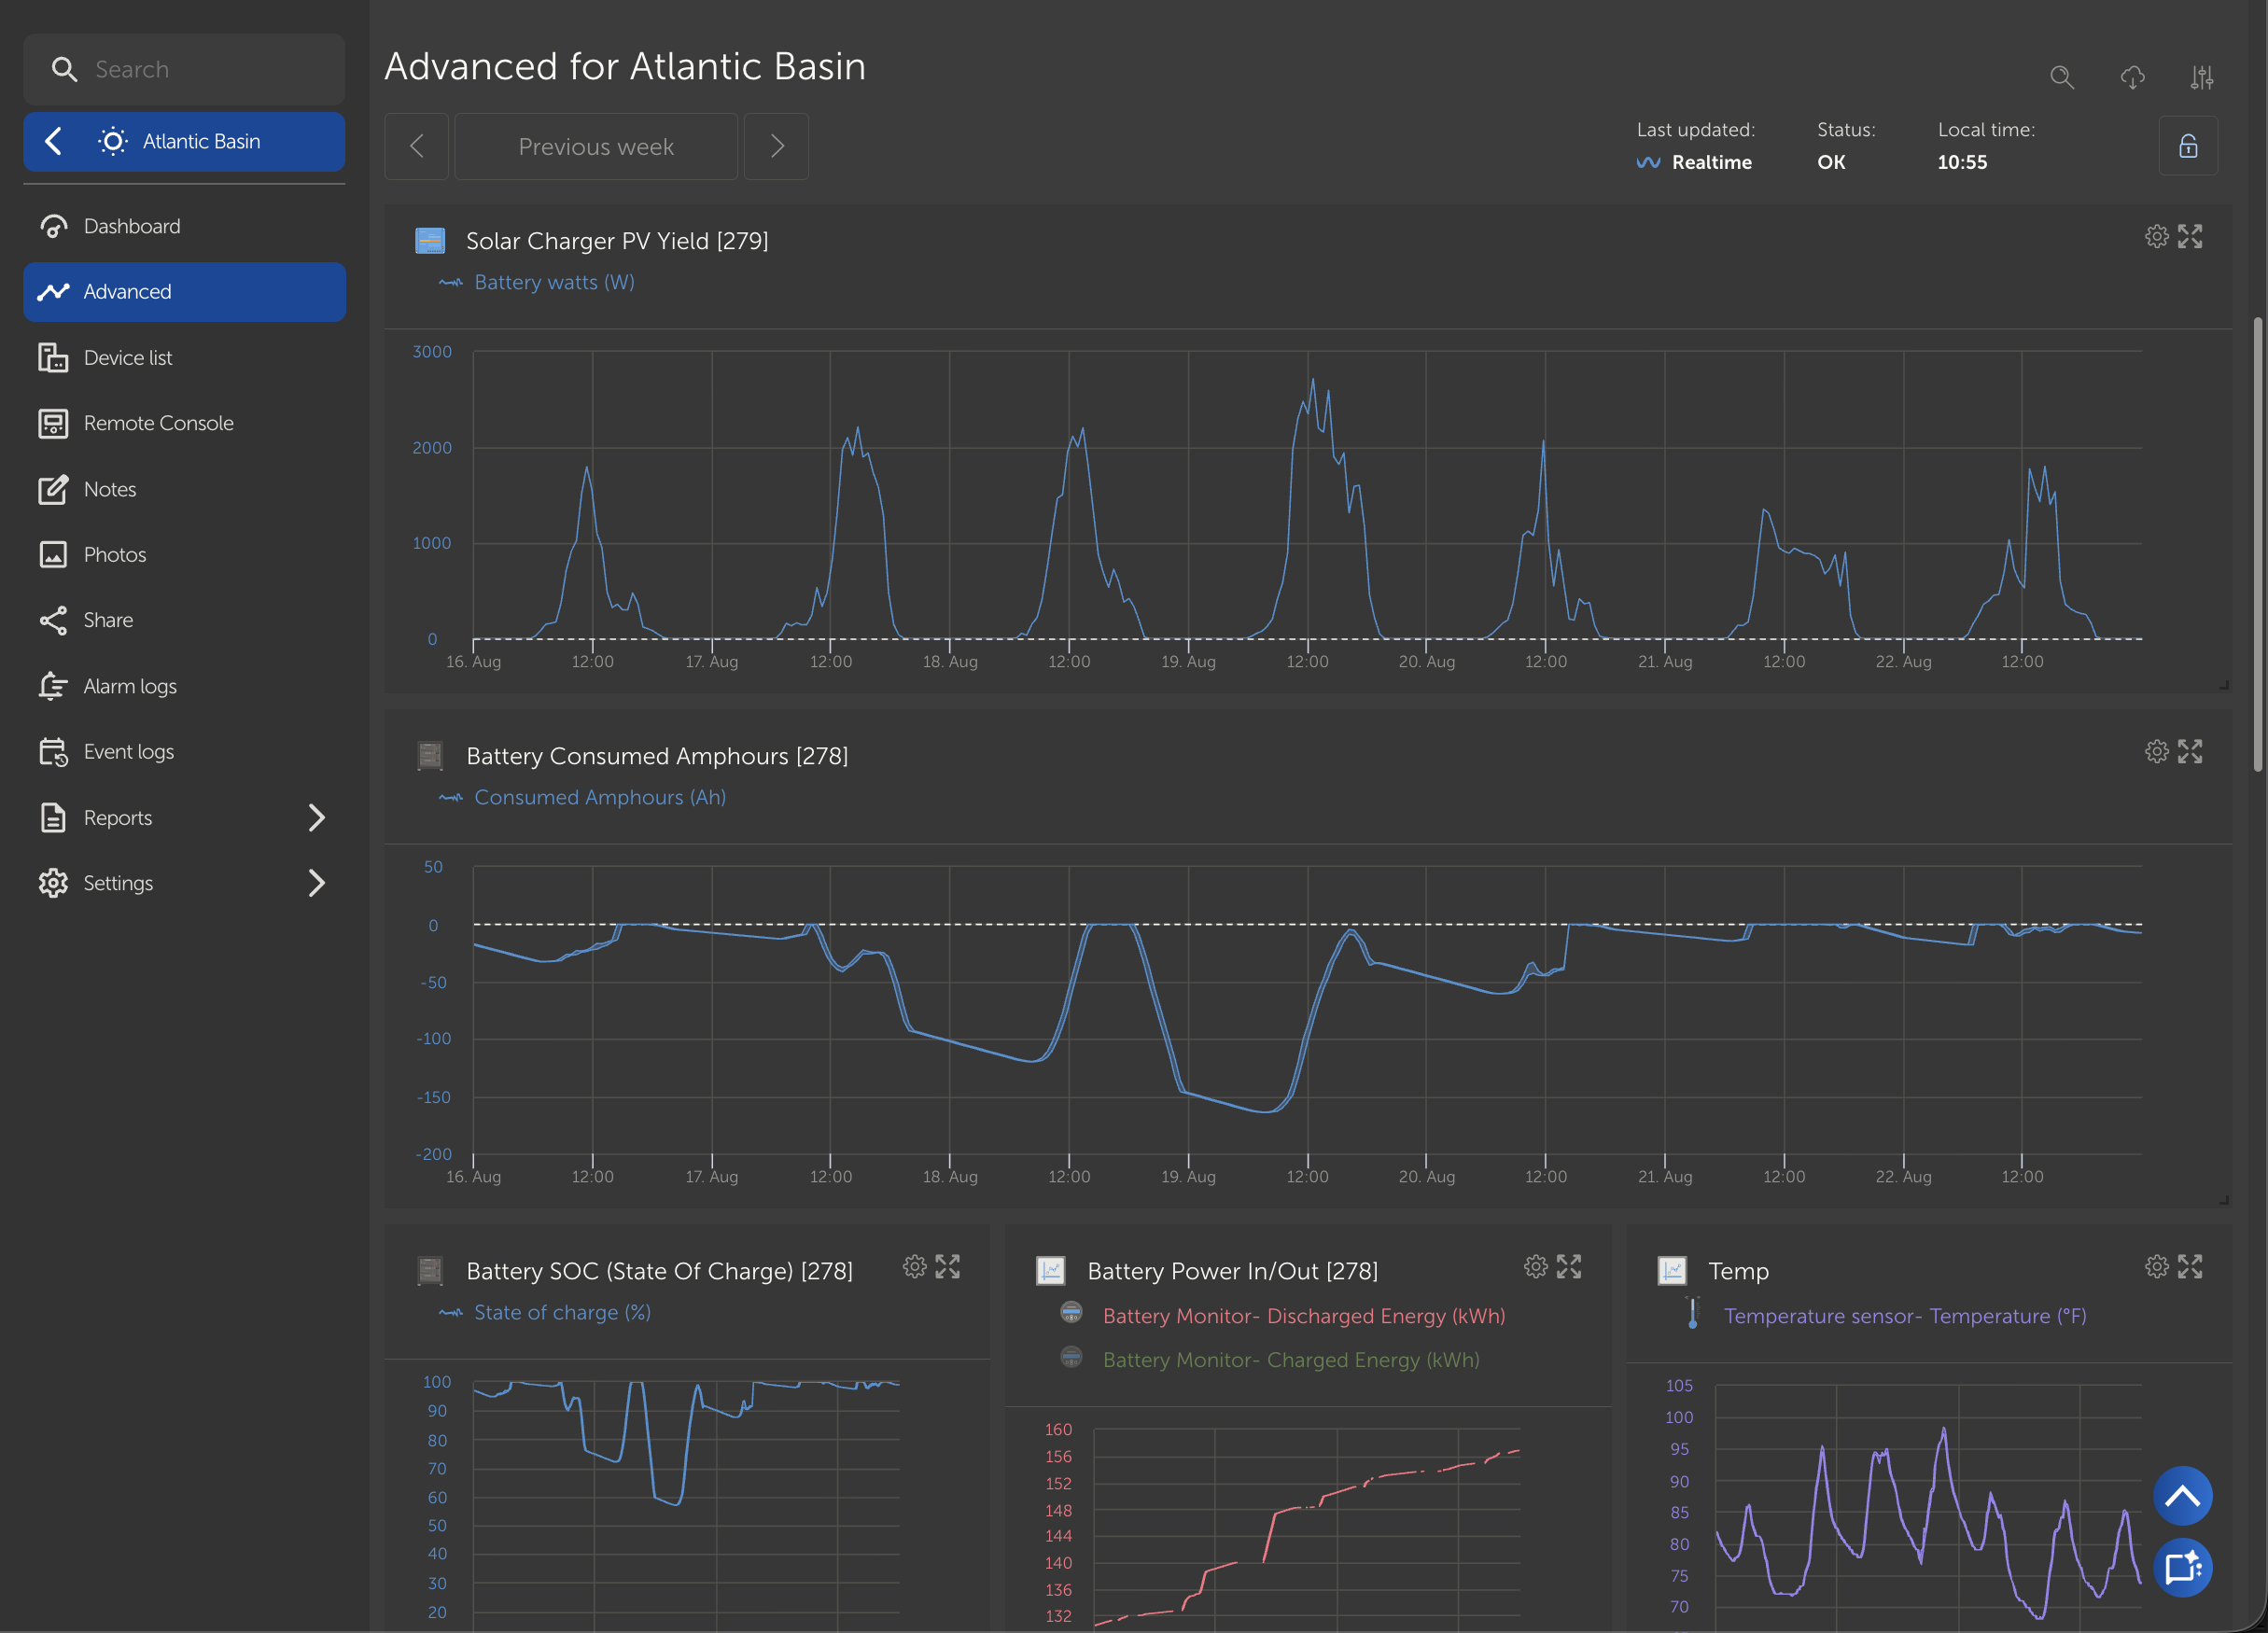Open settings gear on Temp widget

(x=2156, y=1267)
